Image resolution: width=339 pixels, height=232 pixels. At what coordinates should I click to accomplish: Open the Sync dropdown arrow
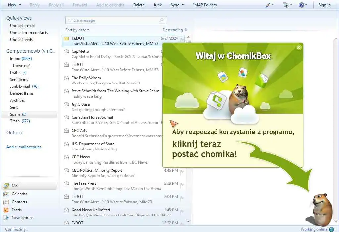pos(183,5)
